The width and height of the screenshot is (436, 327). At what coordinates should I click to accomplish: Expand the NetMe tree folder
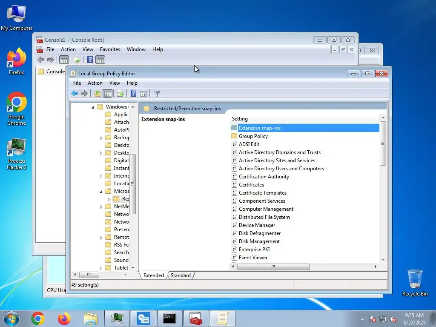point(101,207)
